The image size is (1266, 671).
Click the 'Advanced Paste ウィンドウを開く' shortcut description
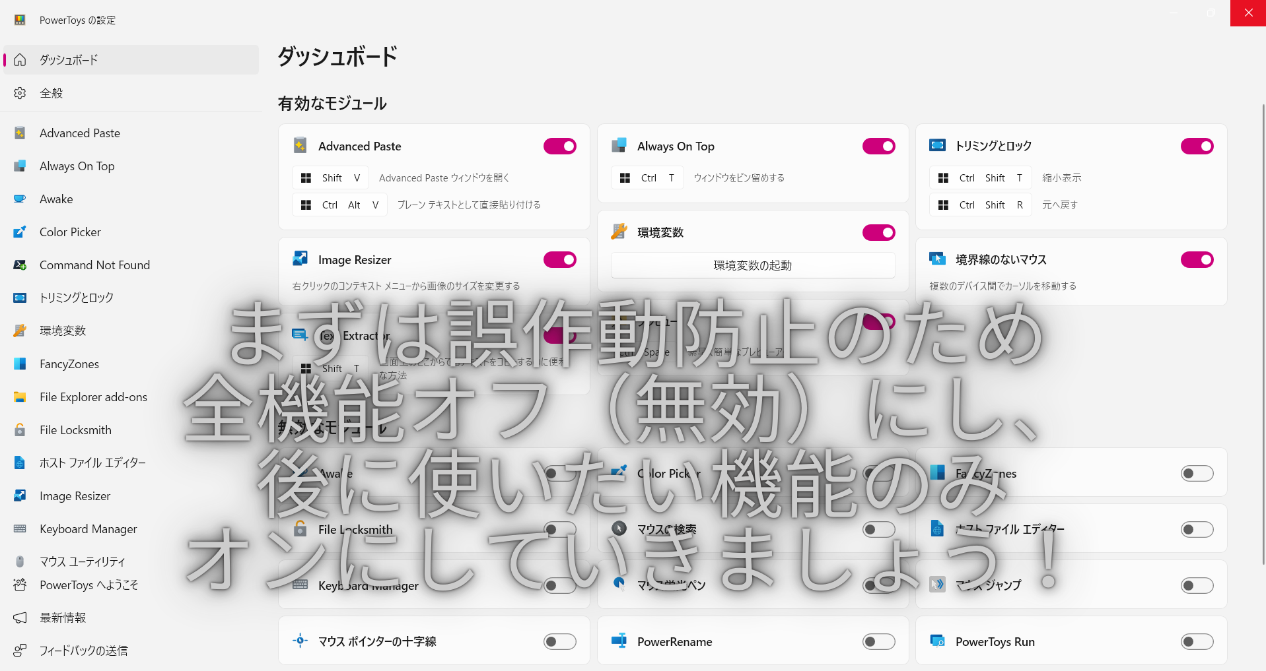(x=444, y=178)
